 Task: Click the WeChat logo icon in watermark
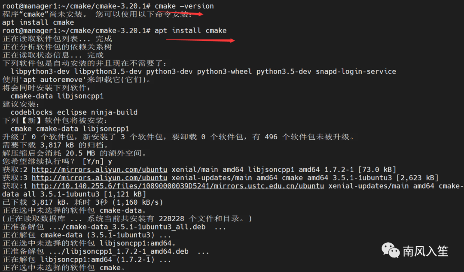tap(390, 251)
